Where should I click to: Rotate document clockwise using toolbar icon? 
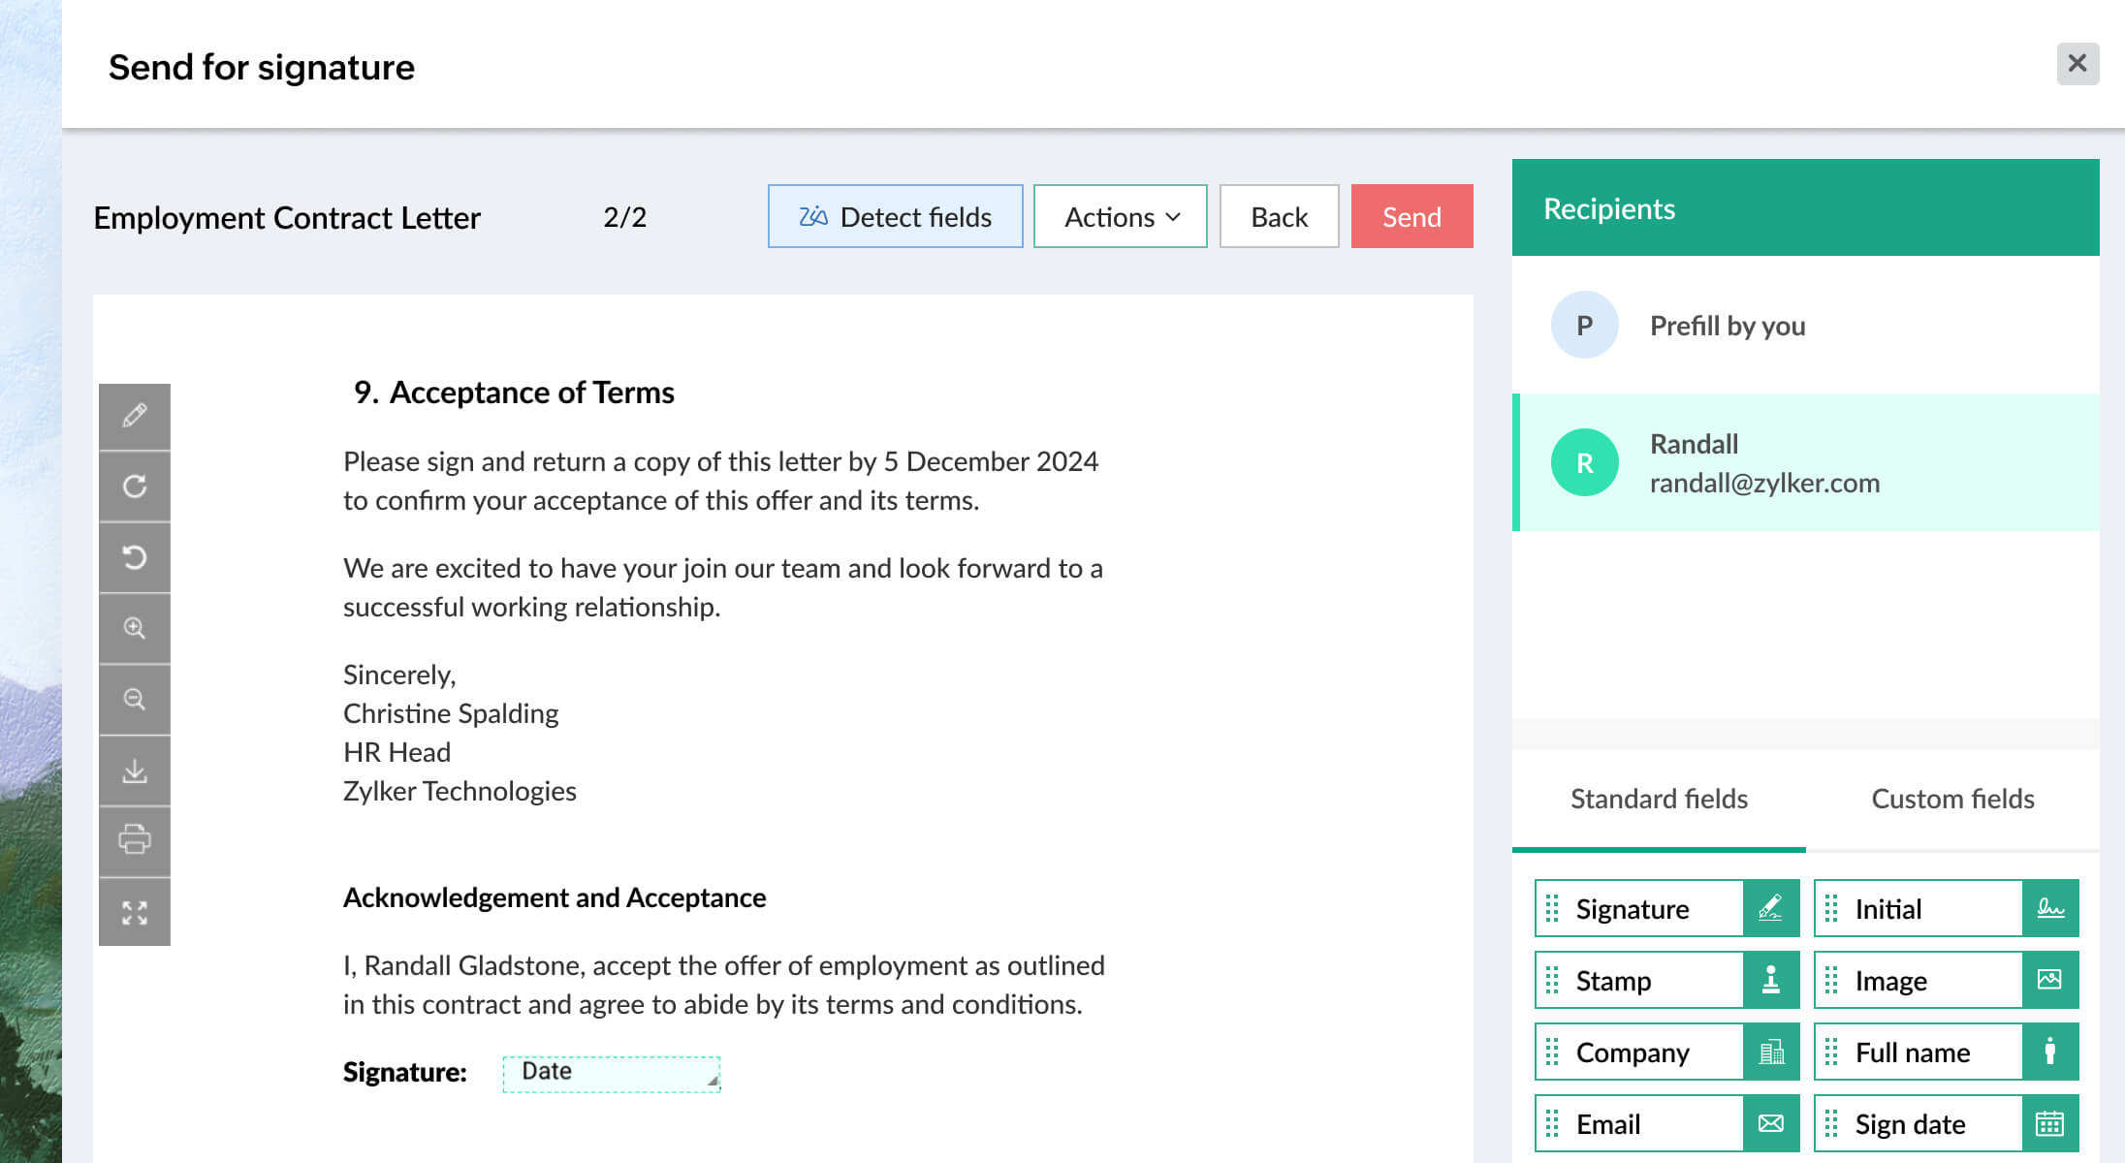[x=135, y=487]
